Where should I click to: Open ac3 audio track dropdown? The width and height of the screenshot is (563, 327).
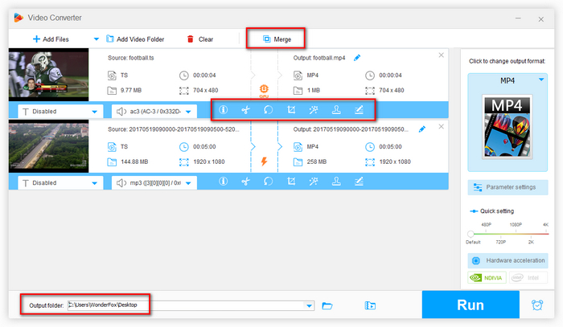[x=154, y=112]
